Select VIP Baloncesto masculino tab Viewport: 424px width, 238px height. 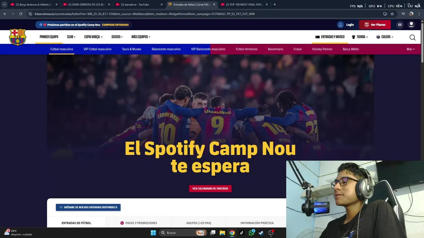208,49
